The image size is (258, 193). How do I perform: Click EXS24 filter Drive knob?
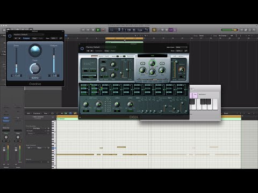click(142, 70)
